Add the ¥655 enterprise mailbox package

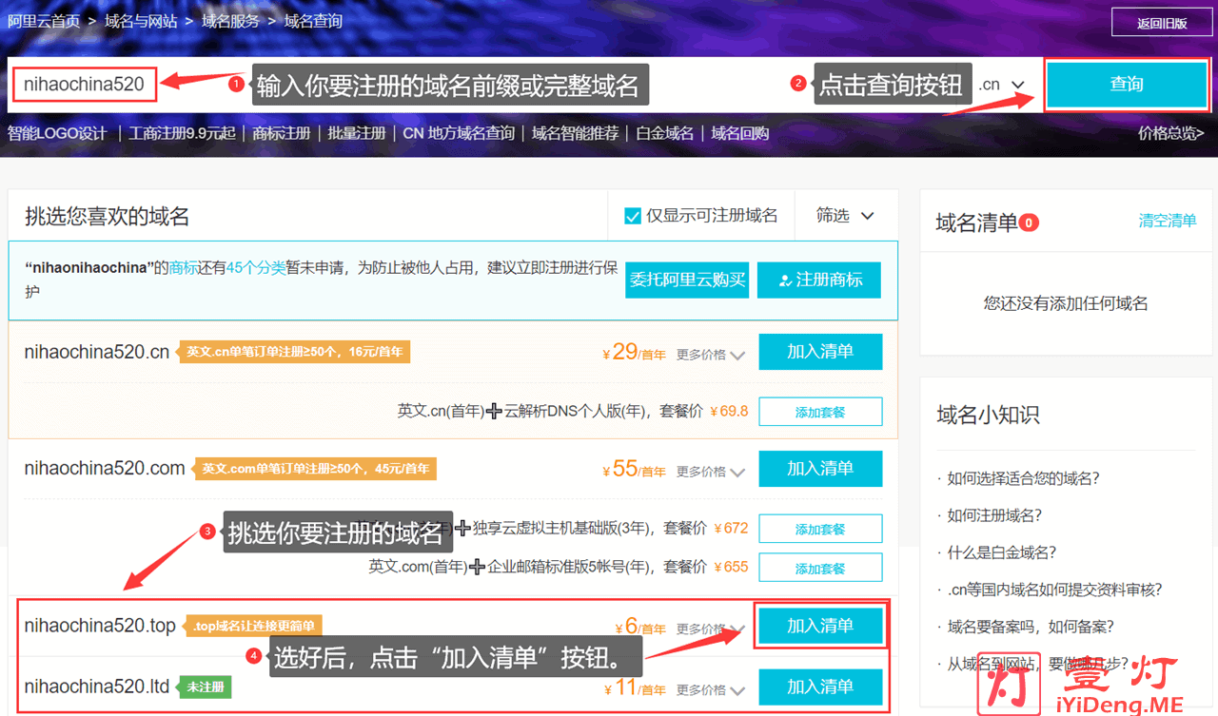[x=820, y=568]
